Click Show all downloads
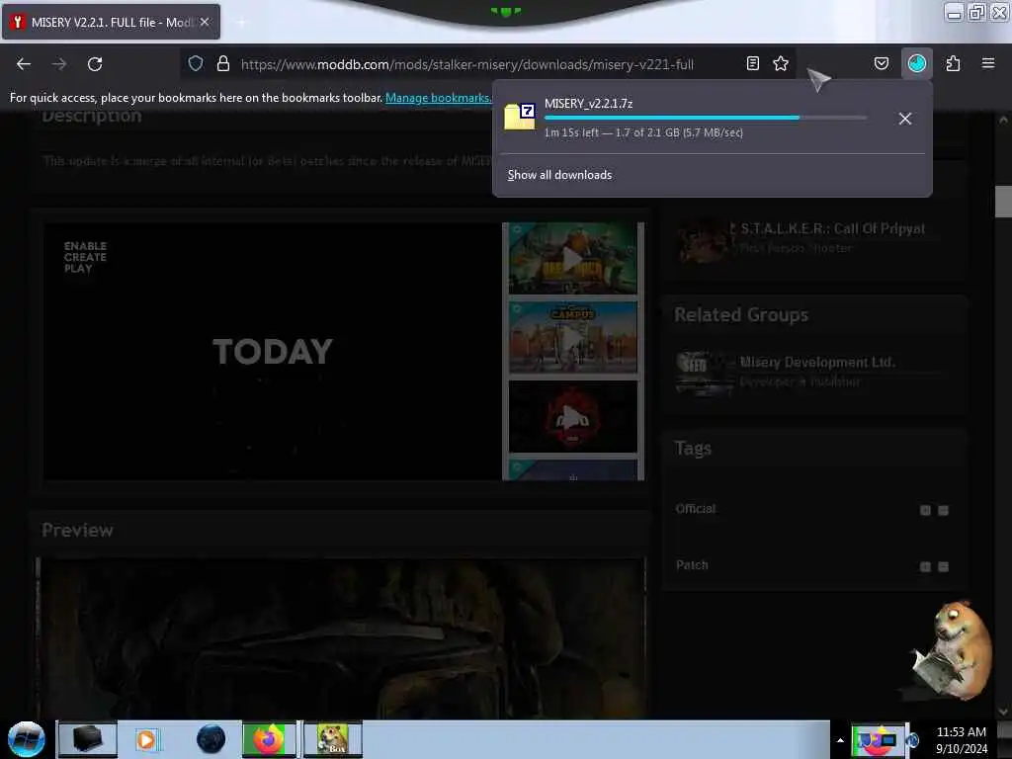1012x759 pixels. [559, 175]
